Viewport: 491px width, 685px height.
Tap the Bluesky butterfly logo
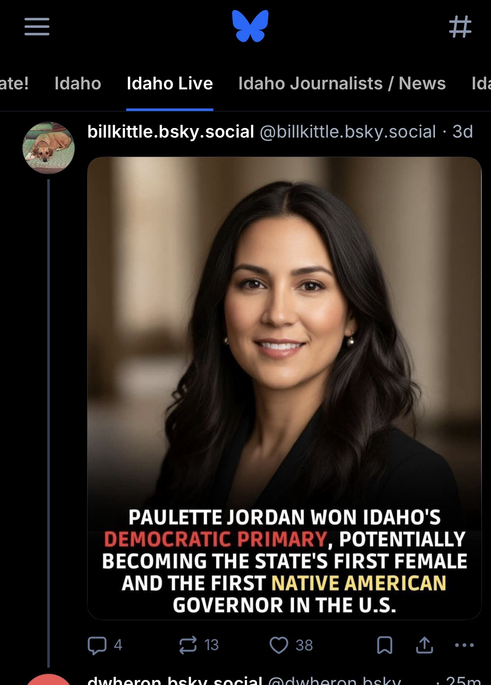pos(250,26)
